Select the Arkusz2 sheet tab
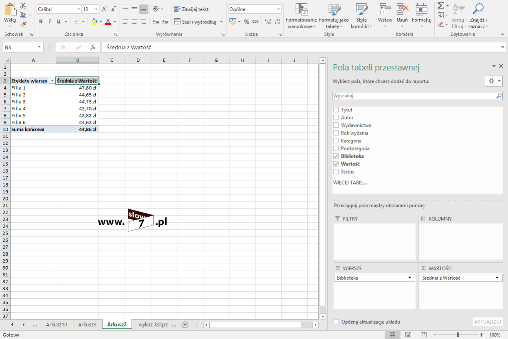 (x=117, y=324)
